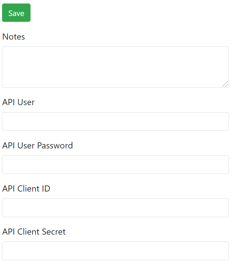This screenshot has height=264, width=235.
Task: Click the API Client Secret label
Action: tap(34, 232)
